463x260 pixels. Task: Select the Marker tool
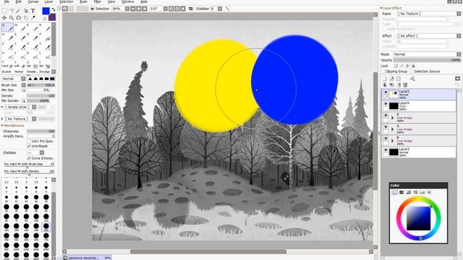pyautogui.click(x=19, y=71)
